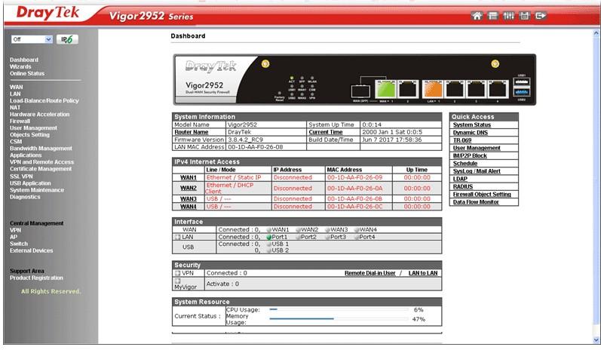Go to home via house icon

(477, 16)
